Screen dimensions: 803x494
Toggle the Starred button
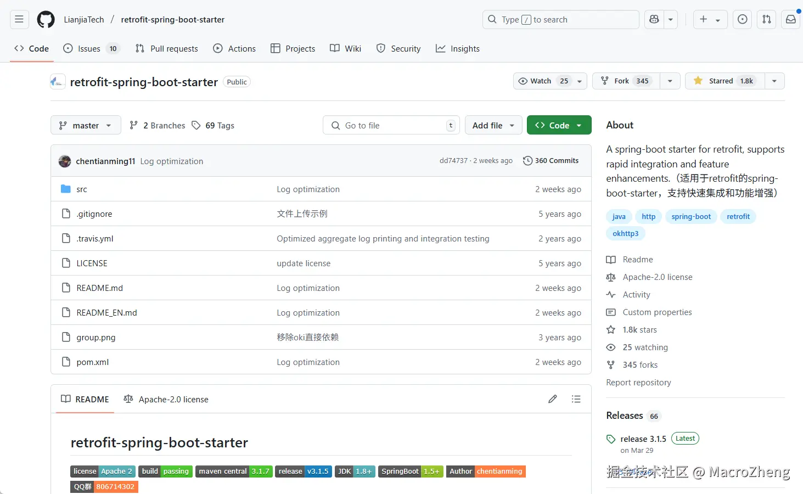tap(725, 81)
